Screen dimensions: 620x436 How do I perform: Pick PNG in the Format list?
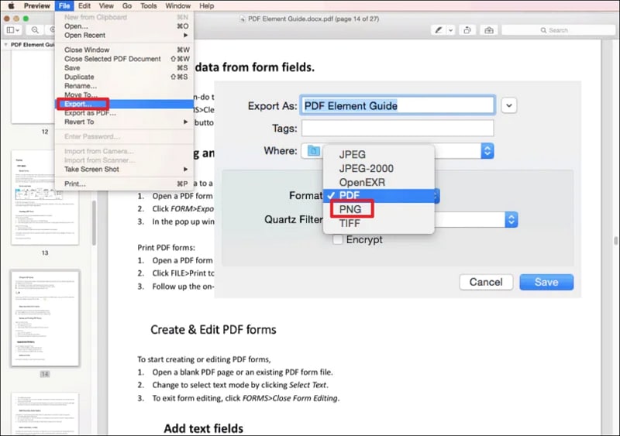click(x=378, y=209)
